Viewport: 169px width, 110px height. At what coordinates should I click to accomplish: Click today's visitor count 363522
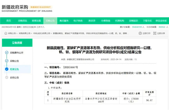[x=162, y=27]
